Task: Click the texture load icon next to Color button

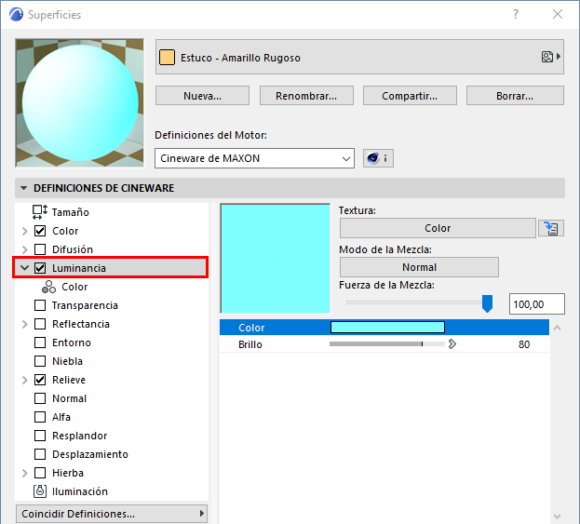Action: [x=551, y=228]
